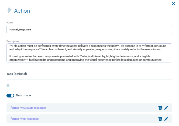Click the Name field containing format_response
Image resolution: width=179 pixels, height=126 pixels.
coord(89,30)
